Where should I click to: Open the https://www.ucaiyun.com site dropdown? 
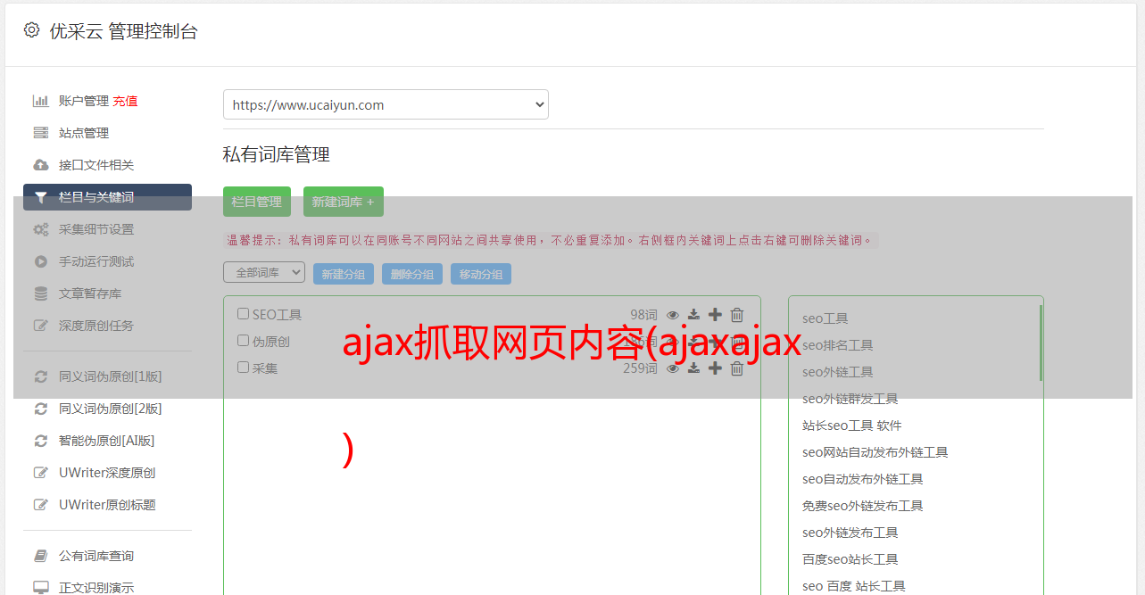click(386, 104)
